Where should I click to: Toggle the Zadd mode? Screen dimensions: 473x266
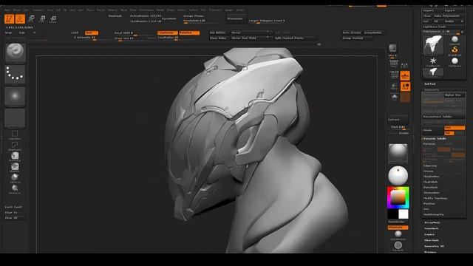[75, 33]
